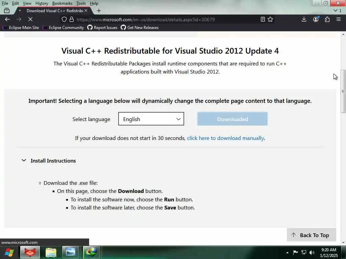Open the Extensions puzzle piece icon

[327, 19]
